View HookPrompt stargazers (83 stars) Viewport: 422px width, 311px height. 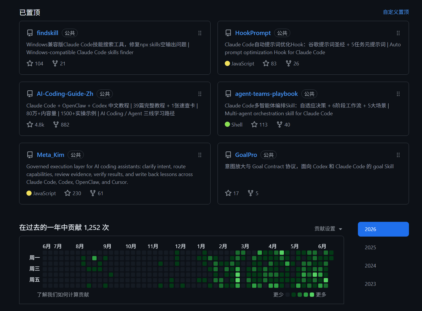click(x=270, y=63)
